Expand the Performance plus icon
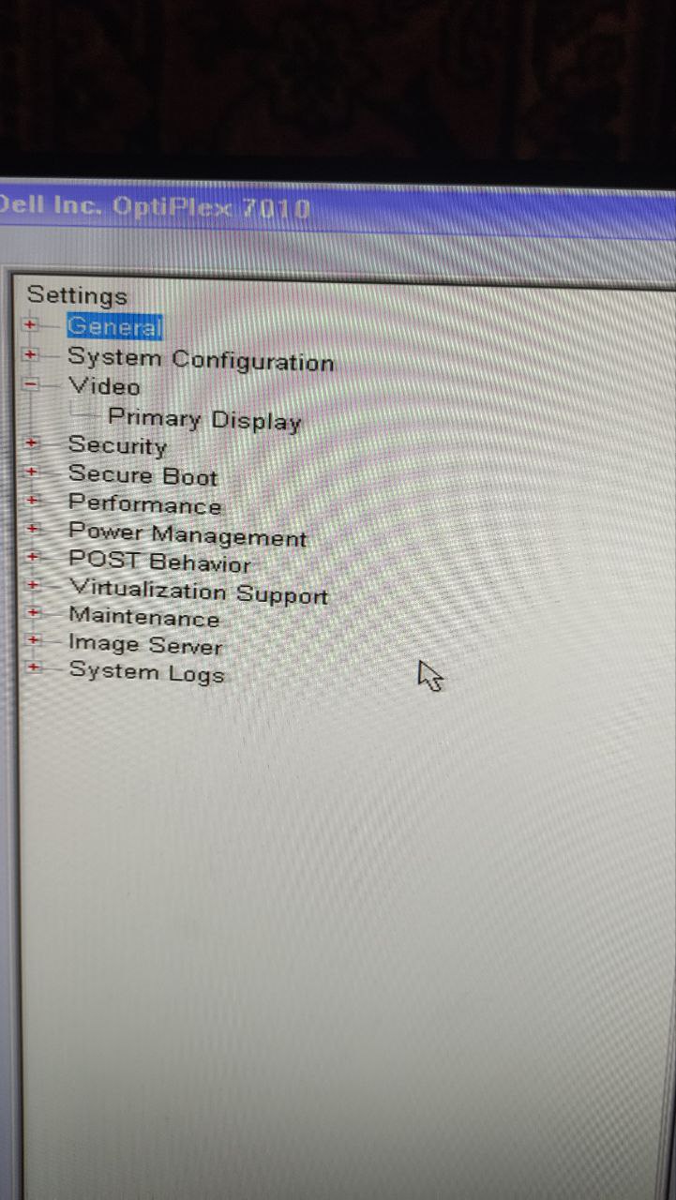 [x=32, y=500]
